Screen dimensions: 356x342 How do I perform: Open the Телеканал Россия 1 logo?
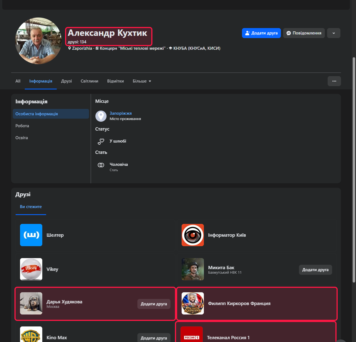point(192,334)
